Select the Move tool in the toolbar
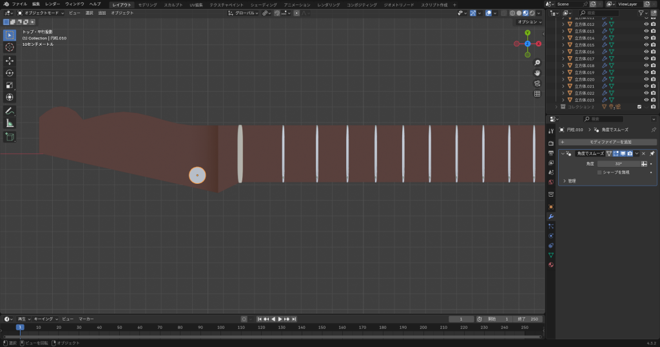Screen dimensions: 660x347 click(x=10, y=61)
